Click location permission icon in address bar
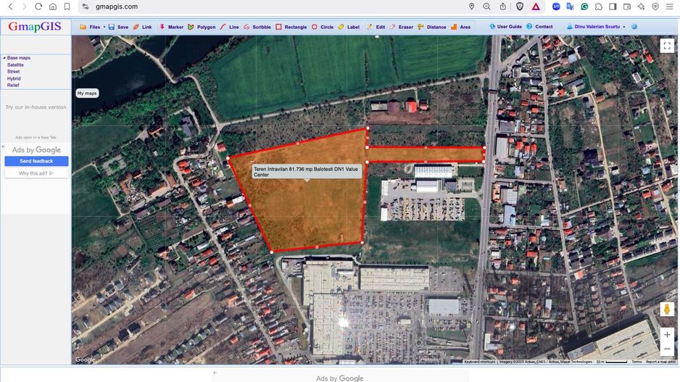680x382 pixels. tap(471, 7)
